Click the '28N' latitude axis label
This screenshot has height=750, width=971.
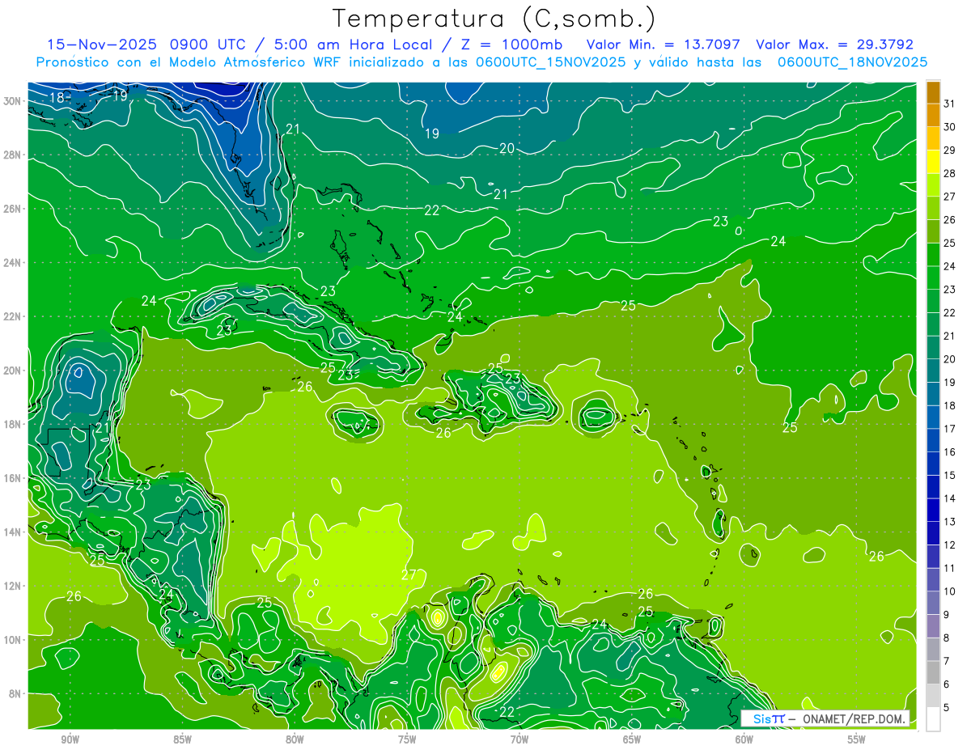point(14,155)
